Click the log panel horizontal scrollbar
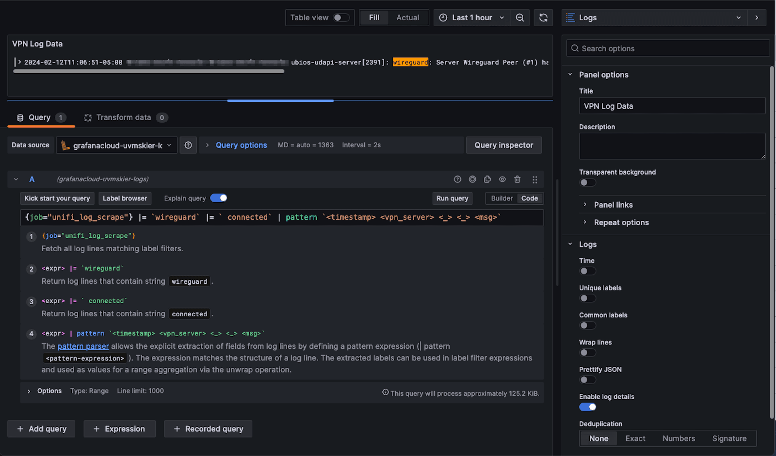The height and width of the screenshot is (456, 776). point(148,71)
